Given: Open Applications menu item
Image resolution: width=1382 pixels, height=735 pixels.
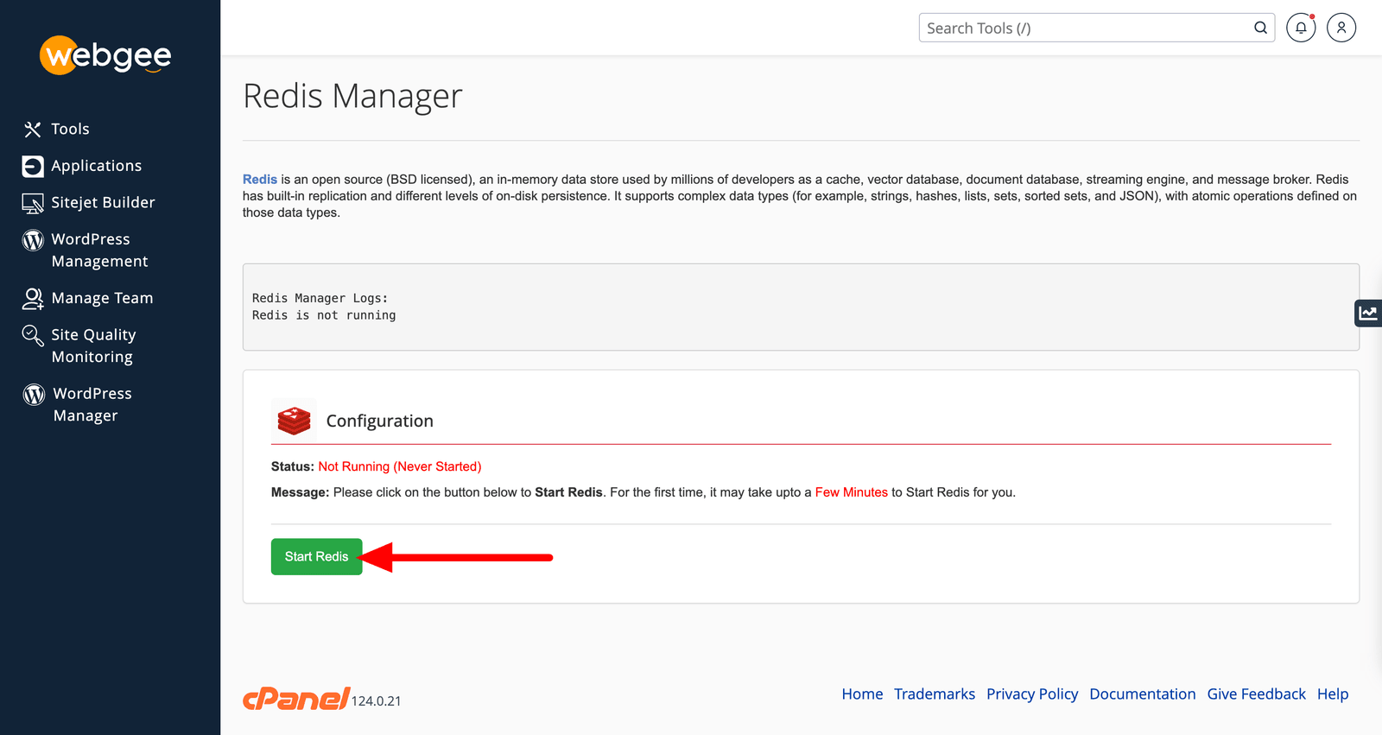Looking at the screenshot, I should (96, 166).
